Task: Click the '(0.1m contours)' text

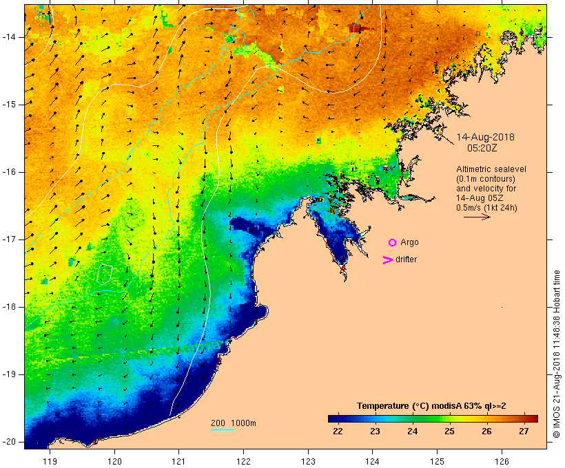Action: (x=486, y=179)
